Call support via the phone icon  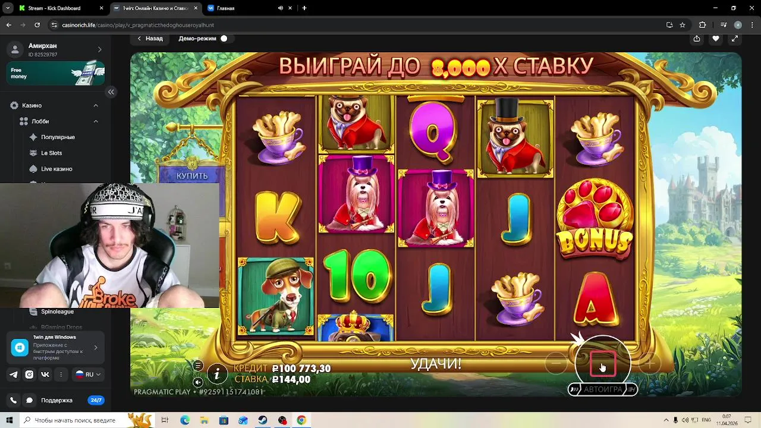(14, 401)
